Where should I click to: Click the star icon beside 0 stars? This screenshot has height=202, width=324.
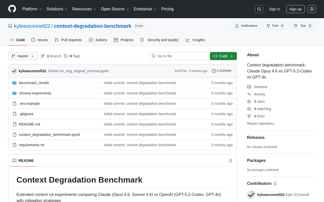point(249,102)
